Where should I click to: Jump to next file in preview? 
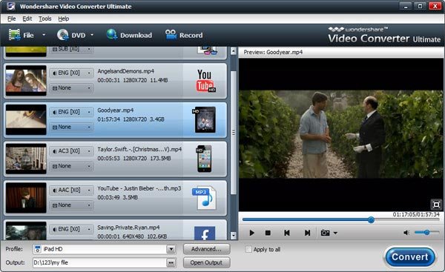[307, 233]
